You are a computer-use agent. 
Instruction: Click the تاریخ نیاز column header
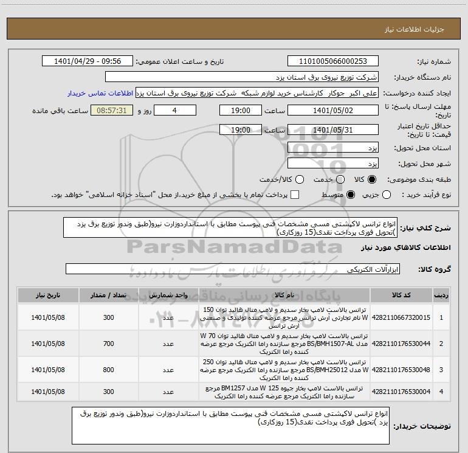point(48,295)
